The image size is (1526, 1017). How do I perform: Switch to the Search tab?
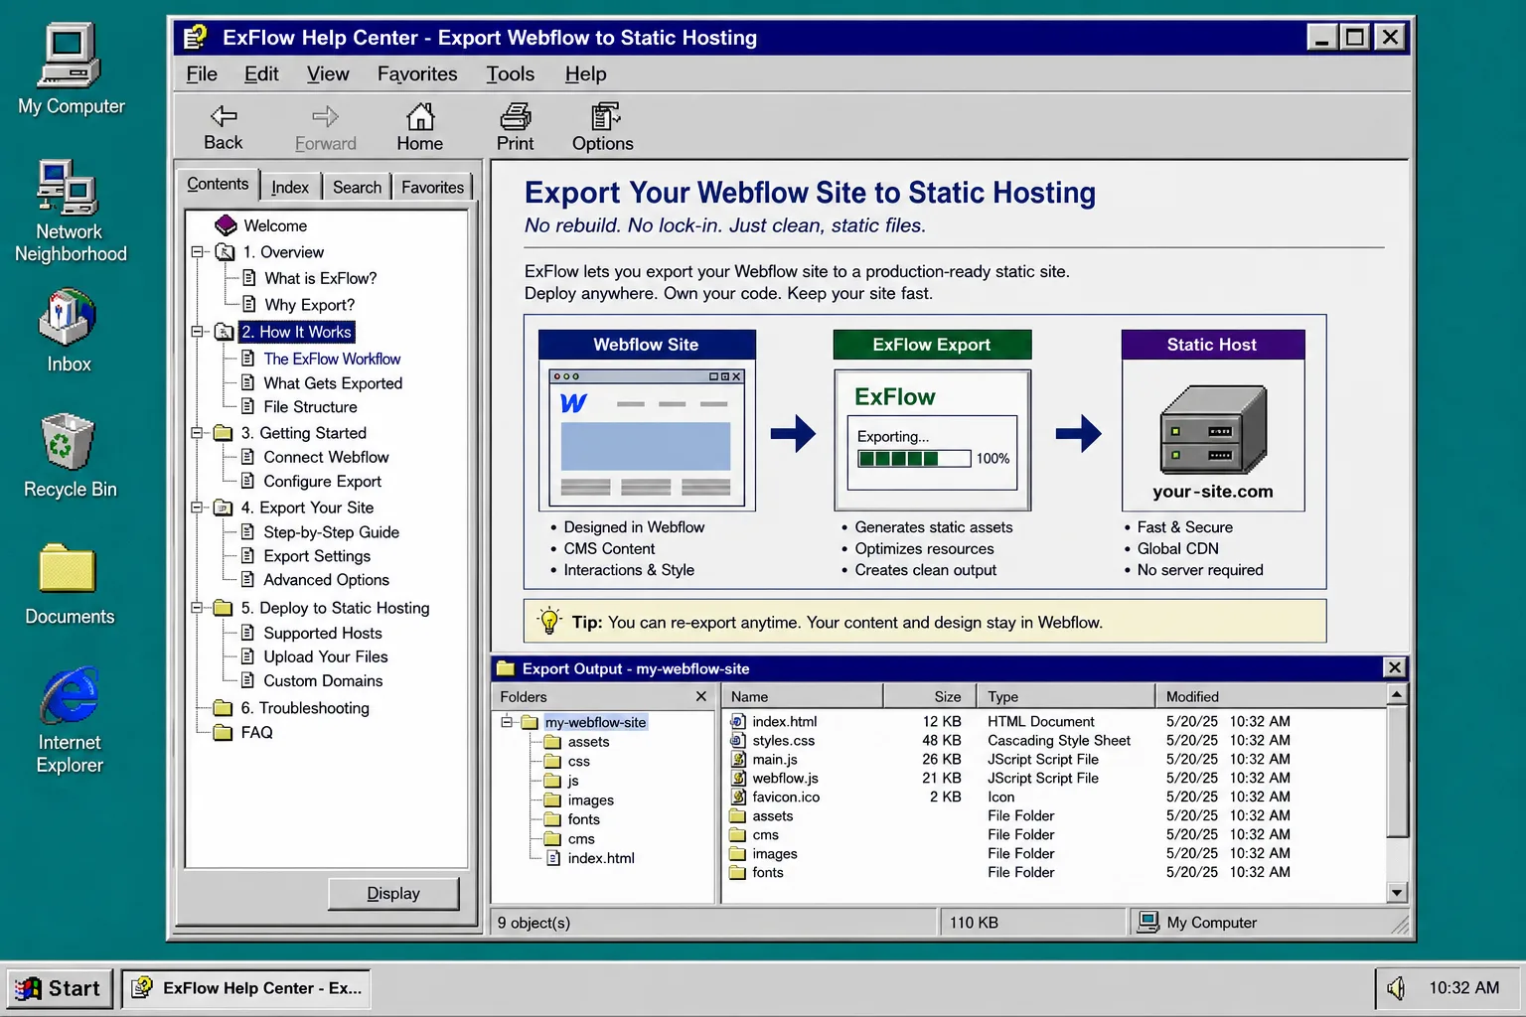(x=357, y=187)
